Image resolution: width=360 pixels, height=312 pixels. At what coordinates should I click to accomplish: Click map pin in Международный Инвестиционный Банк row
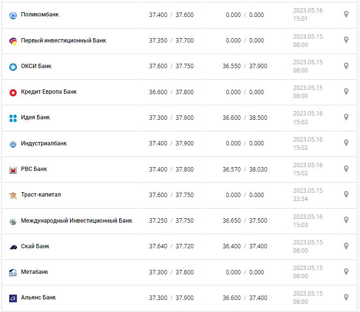346,220
